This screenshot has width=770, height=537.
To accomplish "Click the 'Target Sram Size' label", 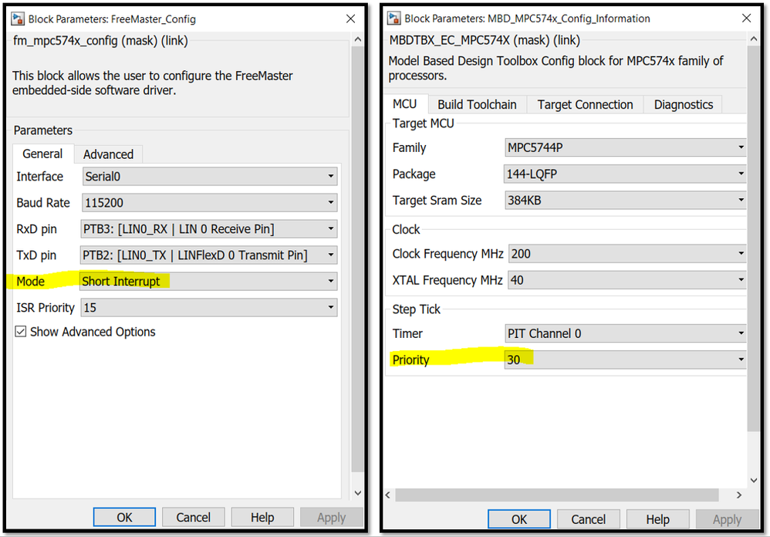I will point(437,201).
